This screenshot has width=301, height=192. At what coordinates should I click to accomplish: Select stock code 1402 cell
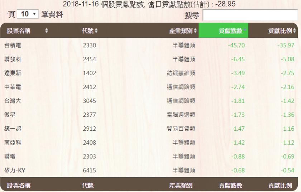click(89, 73)
